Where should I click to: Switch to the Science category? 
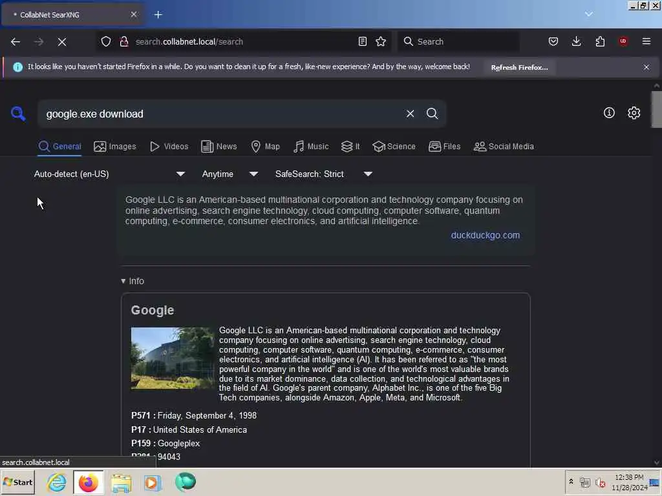(394, 147)
